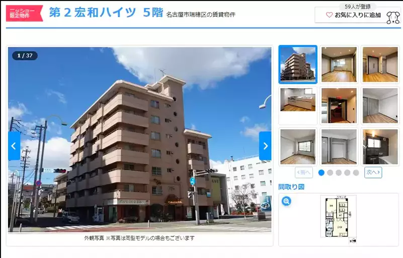Open the building exterior thumbnail
The height and width of the screenshot is (258, 403).
pyautogui.click(x=298, y=64)
